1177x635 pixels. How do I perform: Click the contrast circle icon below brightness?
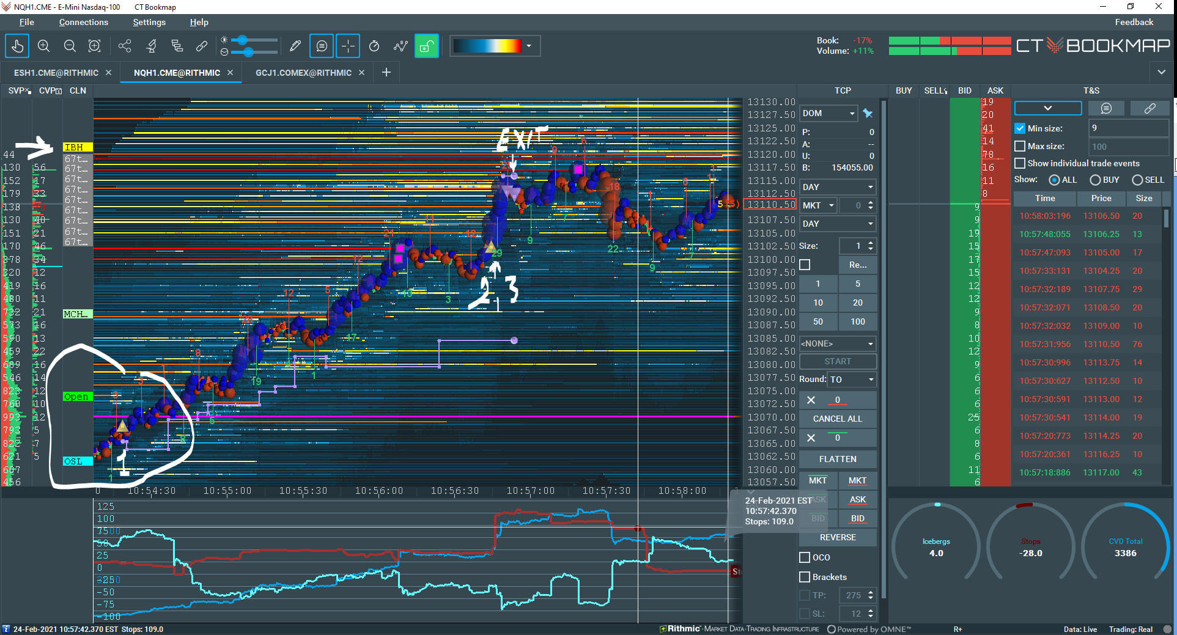[x=224, y=52]
